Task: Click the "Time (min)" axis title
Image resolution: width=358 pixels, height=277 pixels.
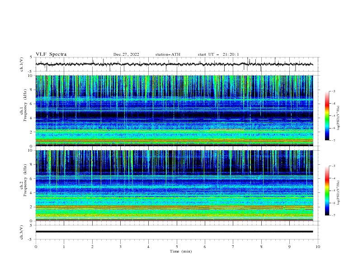Action: (181, 251)
